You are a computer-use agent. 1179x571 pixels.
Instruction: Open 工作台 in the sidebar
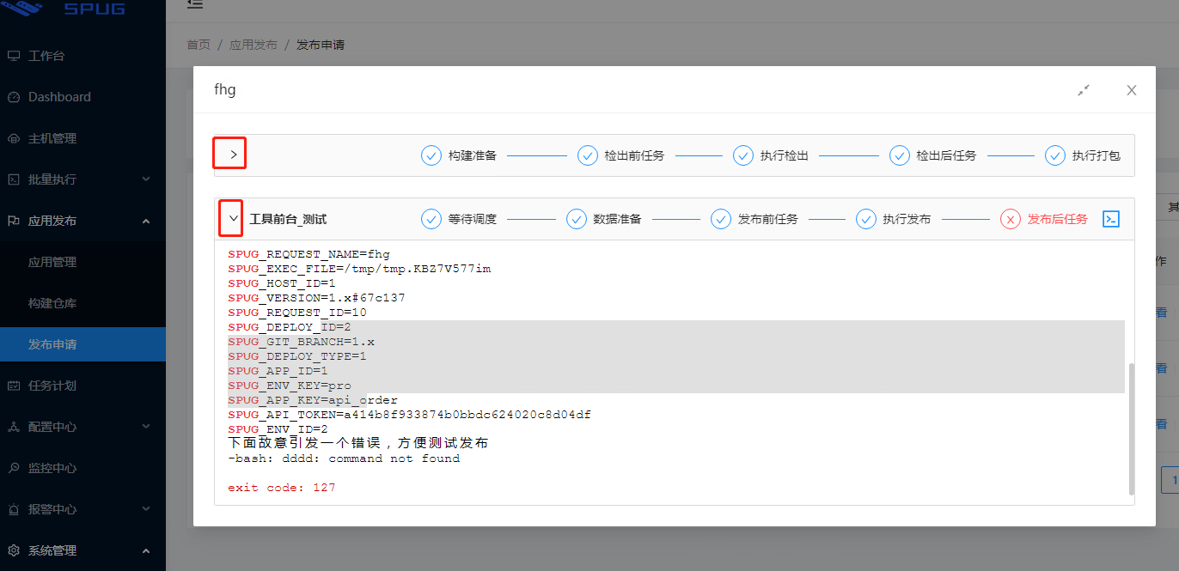tap(82, 56)
